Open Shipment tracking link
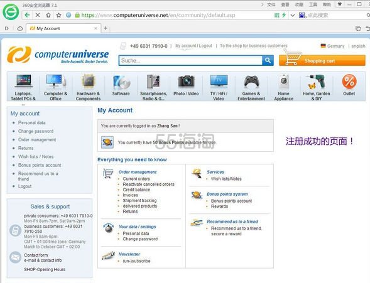The height and width of the screenshot is (283, 370). (139, 201)
